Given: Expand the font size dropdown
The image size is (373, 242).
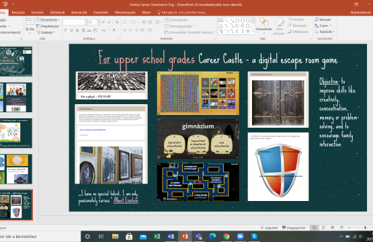Looking at the screenshot, I should 99,22.
